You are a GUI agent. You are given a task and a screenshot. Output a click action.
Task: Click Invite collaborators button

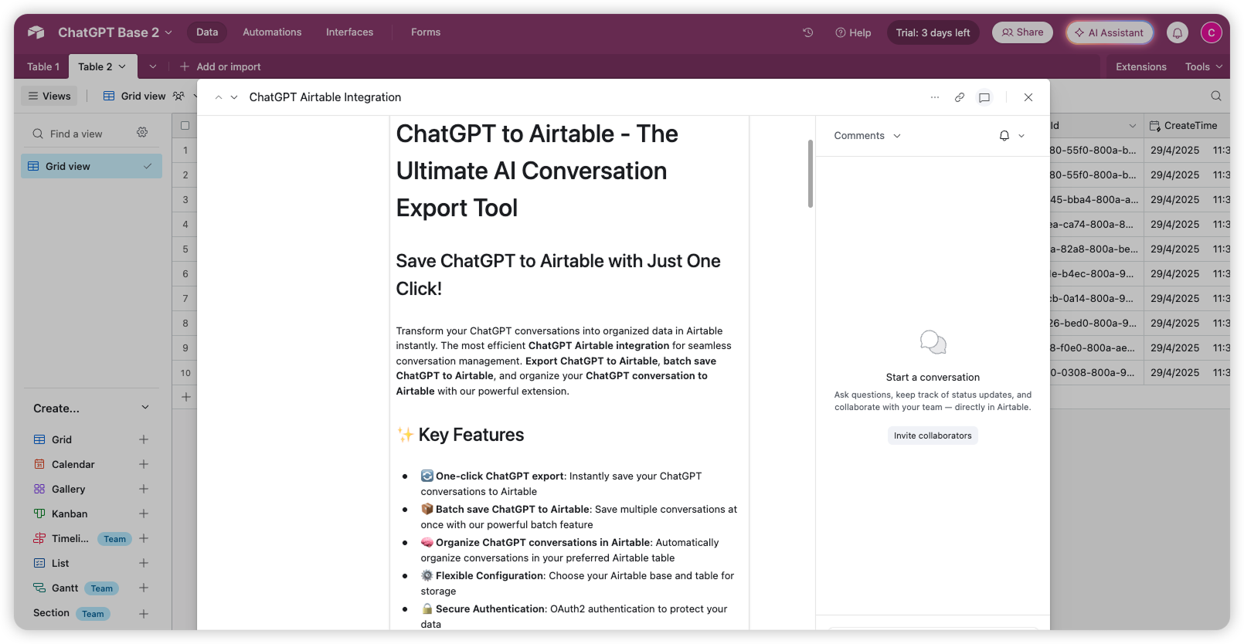click(x=933, y=436)
